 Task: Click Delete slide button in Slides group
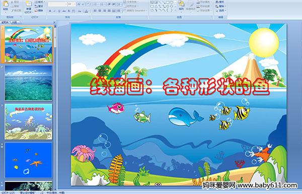pyautogui.click(x=39, y=11)
